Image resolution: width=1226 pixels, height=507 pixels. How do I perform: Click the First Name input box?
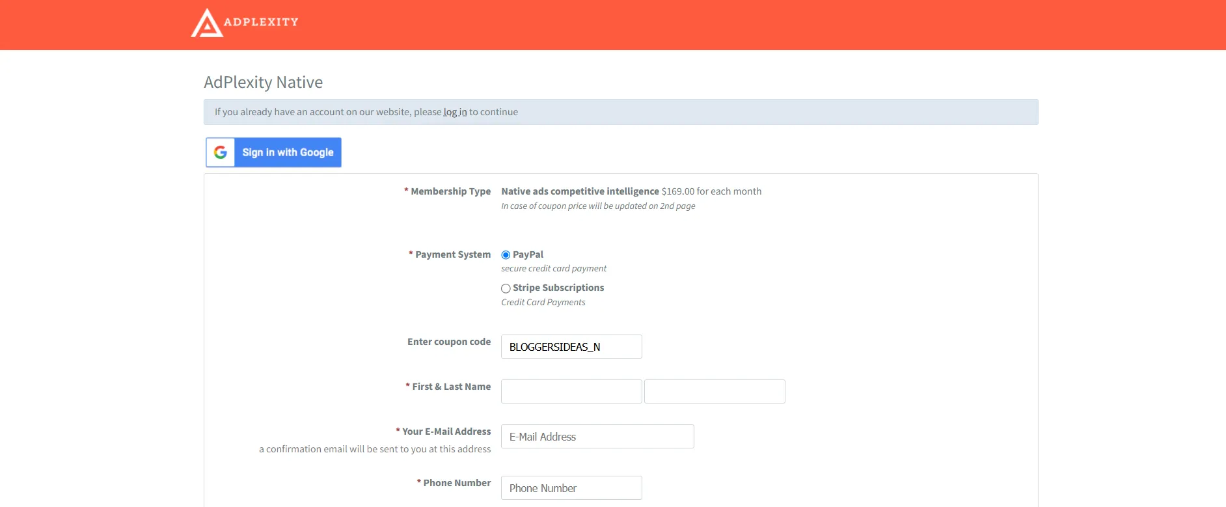click(571, 392)
